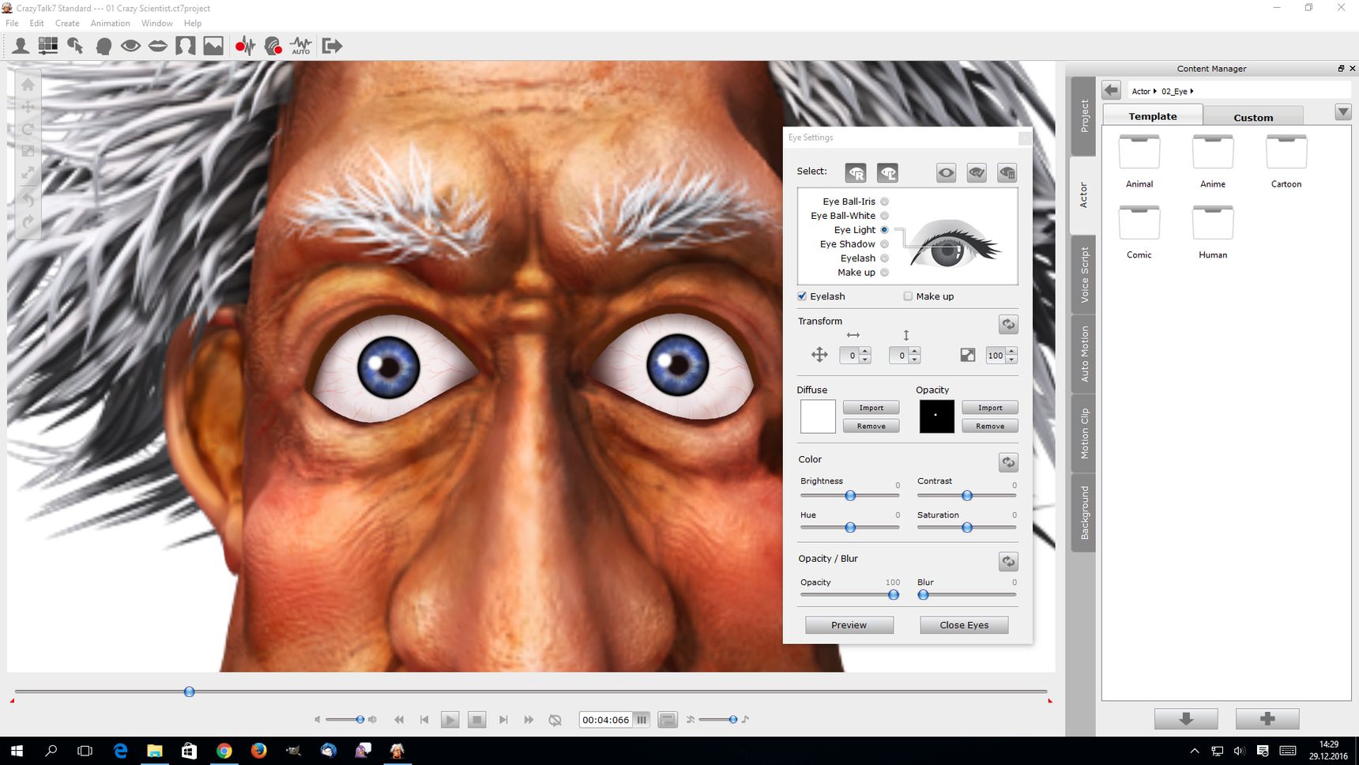Open Firefox from the taskbar

pos(258,751)
